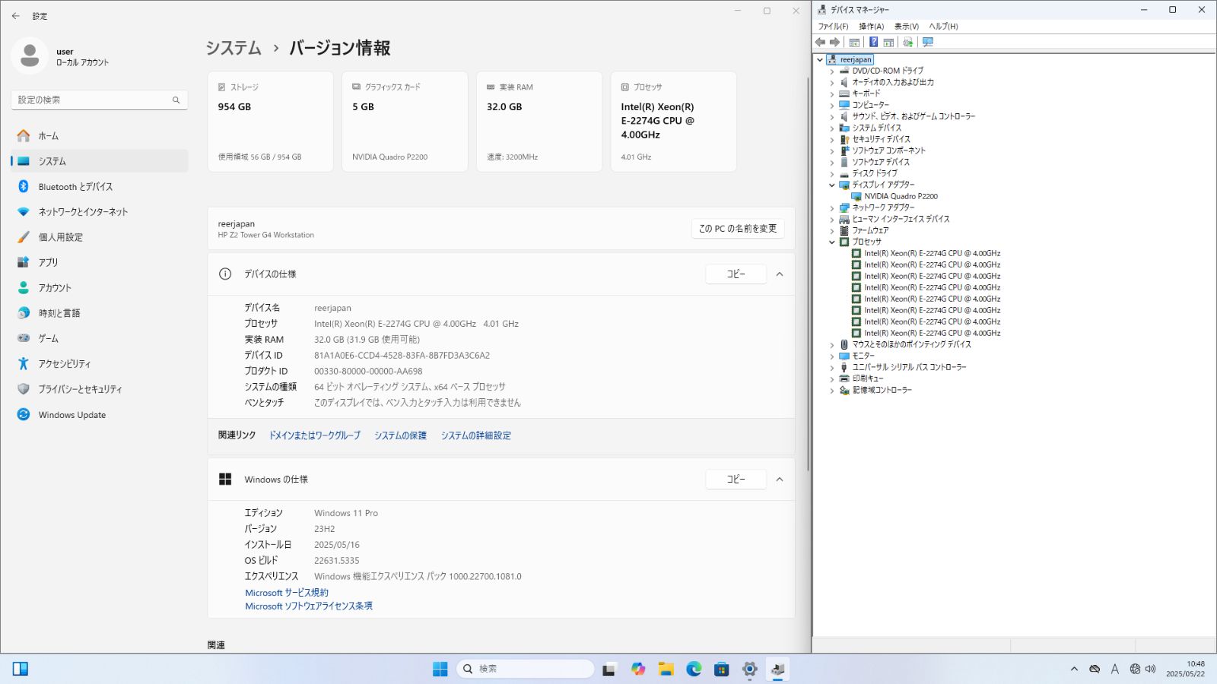Open ホーム in the settings sidebar

(100, 136)
